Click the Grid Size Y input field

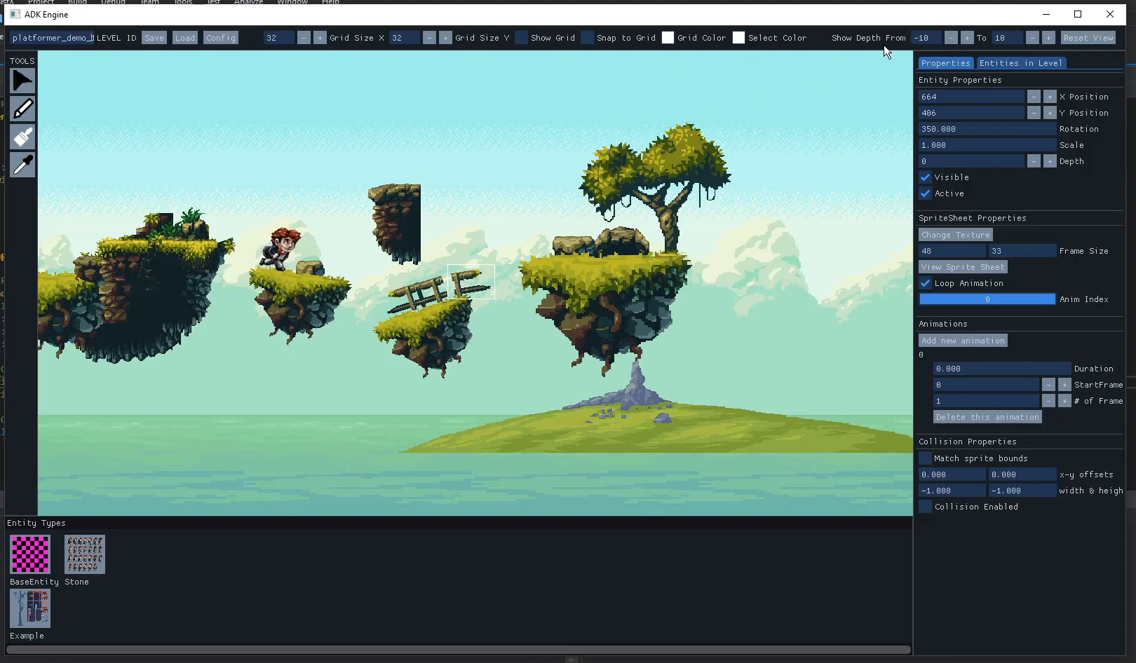pos(404,38)
